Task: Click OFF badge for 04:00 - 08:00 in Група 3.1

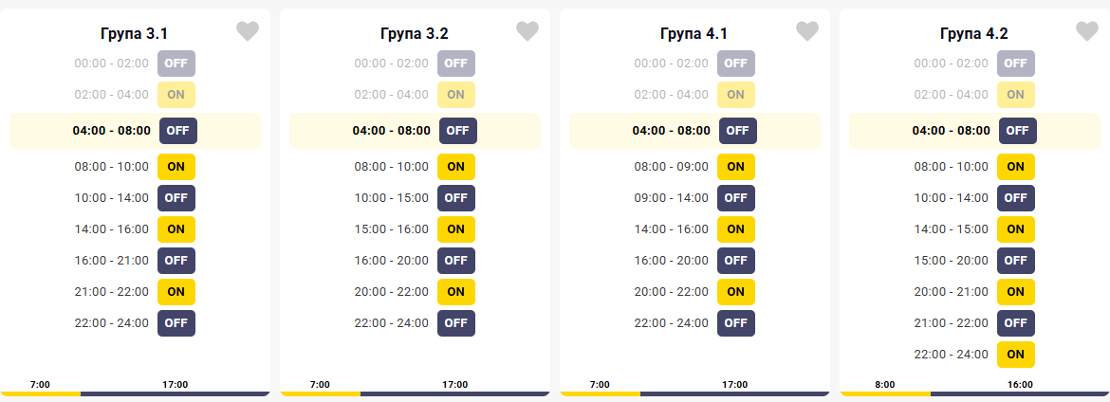Action: [178, 131]
